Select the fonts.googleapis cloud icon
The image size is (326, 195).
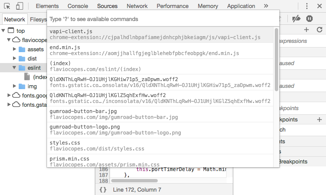click(16, 95)
